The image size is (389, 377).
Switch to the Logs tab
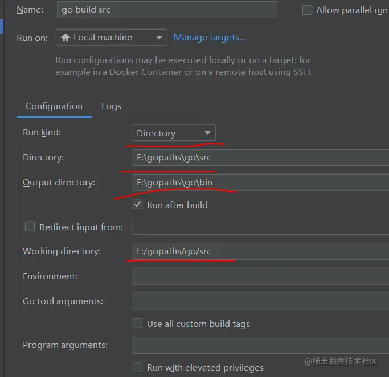[111, 106]
